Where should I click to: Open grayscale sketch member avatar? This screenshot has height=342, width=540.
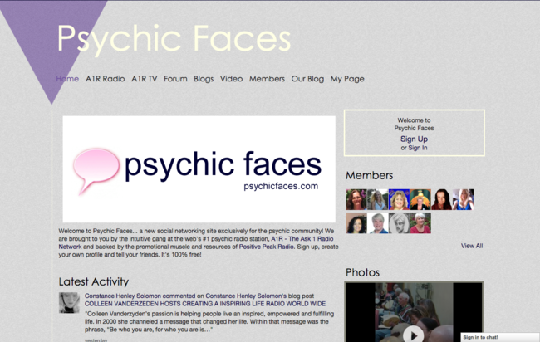click(399, 223)
